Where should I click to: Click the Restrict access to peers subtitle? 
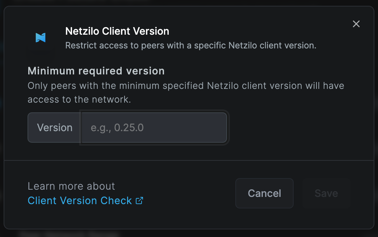[191, 46]
